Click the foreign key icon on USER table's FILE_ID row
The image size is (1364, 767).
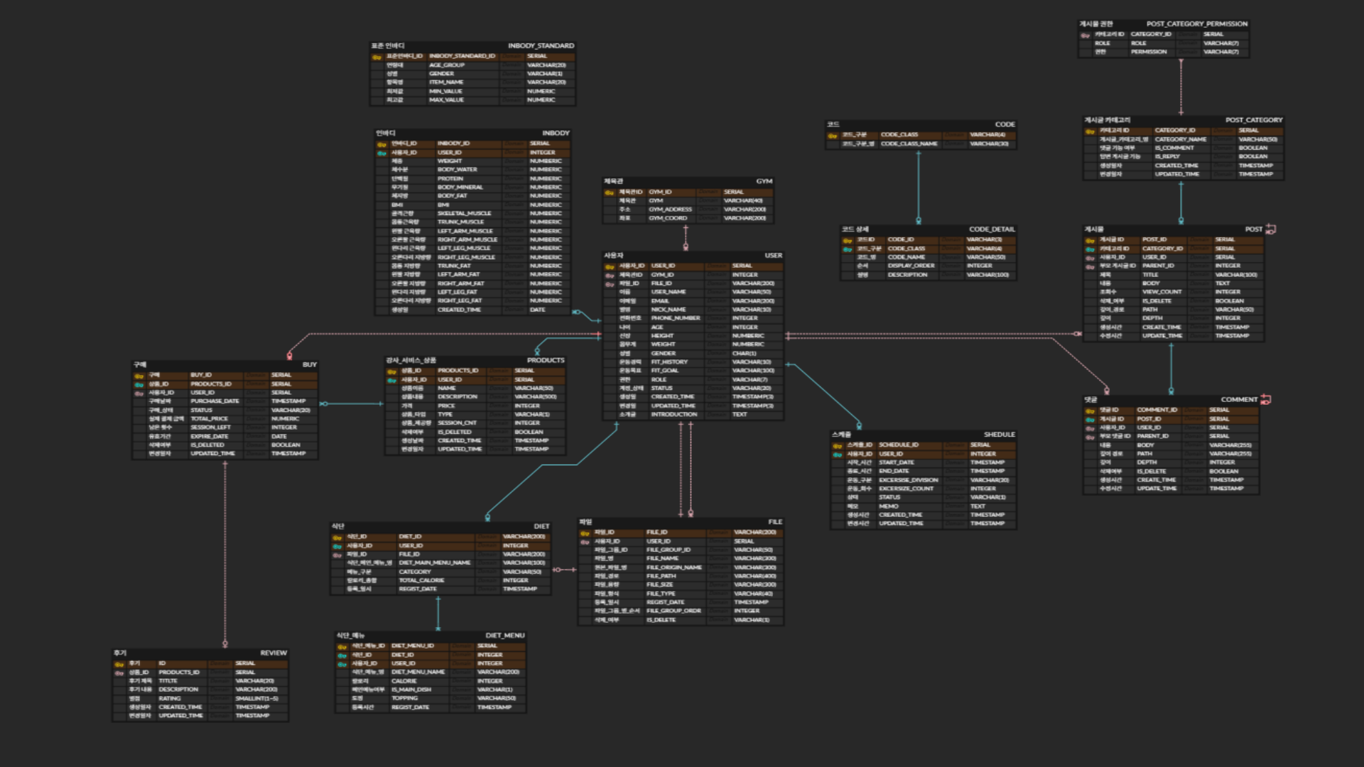coord(609,283)
